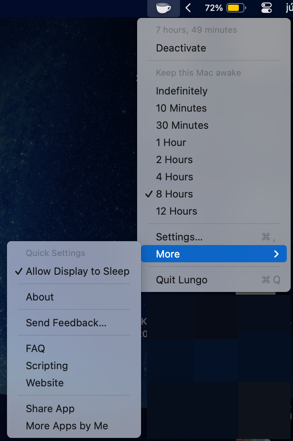Quit Lungo from the menu
293x441 pixels.
pos(214,279)
